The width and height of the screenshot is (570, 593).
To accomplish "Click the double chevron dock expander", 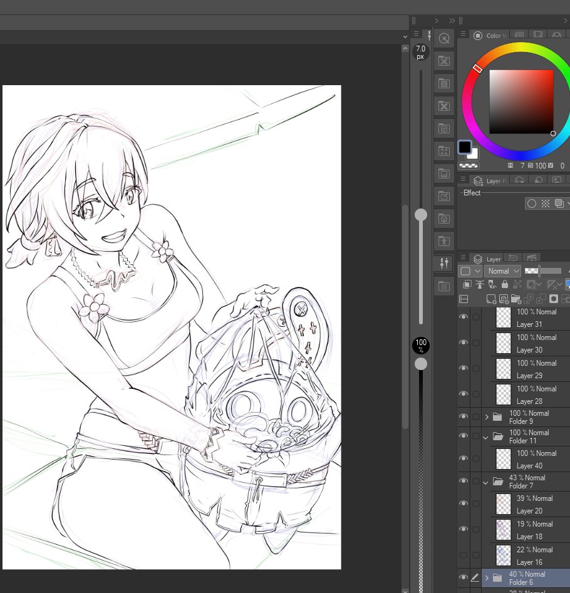I will 452,21.
